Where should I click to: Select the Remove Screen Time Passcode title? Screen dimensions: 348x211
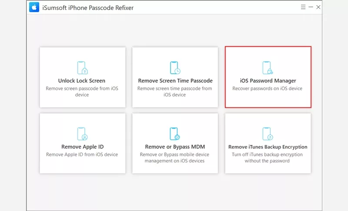pos(175,81)
